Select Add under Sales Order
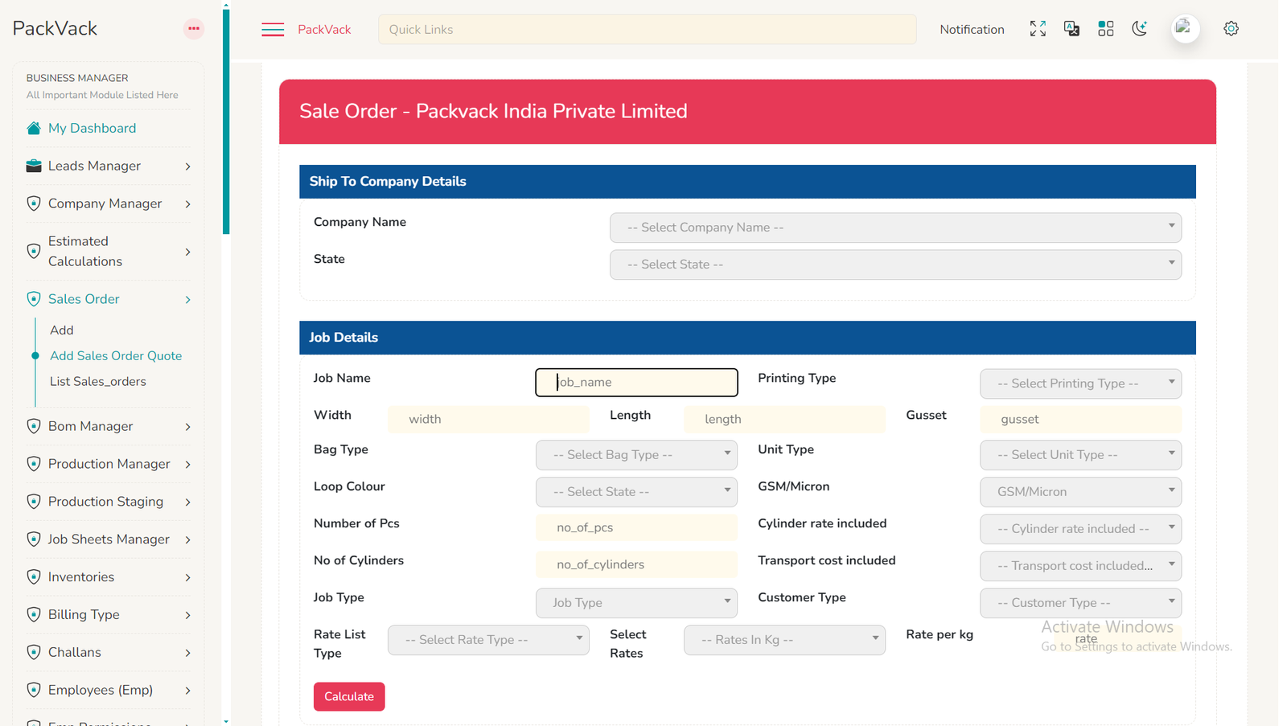 [62, 330]
